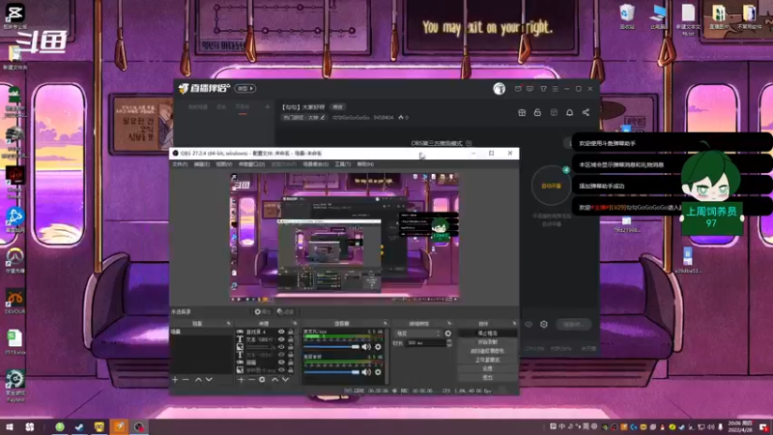773x435 pixels.
Task: Open the Tools (工具) menu in OBS
Action: 343,164
